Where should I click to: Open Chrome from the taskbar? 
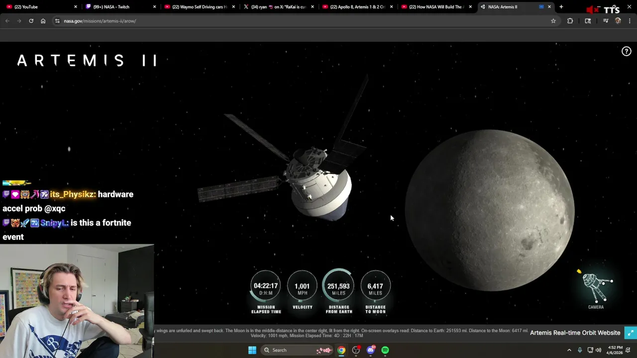pyautogui.click(x=341, y=350)
